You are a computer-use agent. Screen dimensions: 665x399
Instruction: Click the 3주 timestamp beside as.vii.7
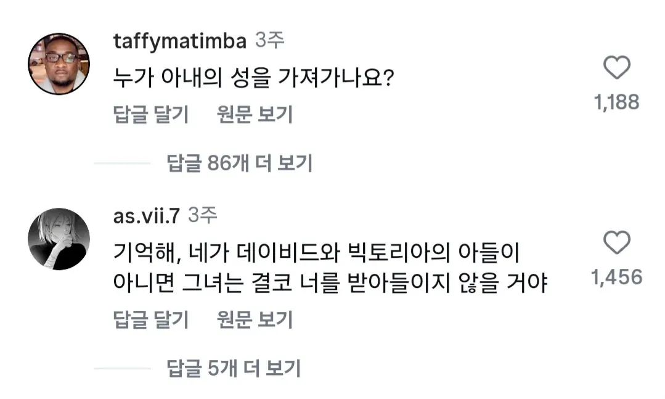pyautogui.click(x=203, y=216)
